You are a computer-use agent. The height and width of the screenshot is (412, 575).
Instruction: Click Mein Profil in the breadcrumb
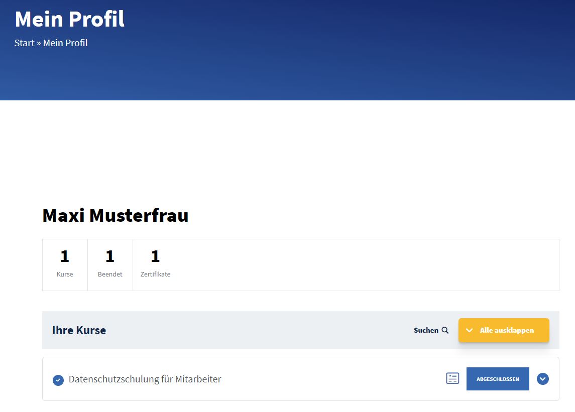point(65,43)
